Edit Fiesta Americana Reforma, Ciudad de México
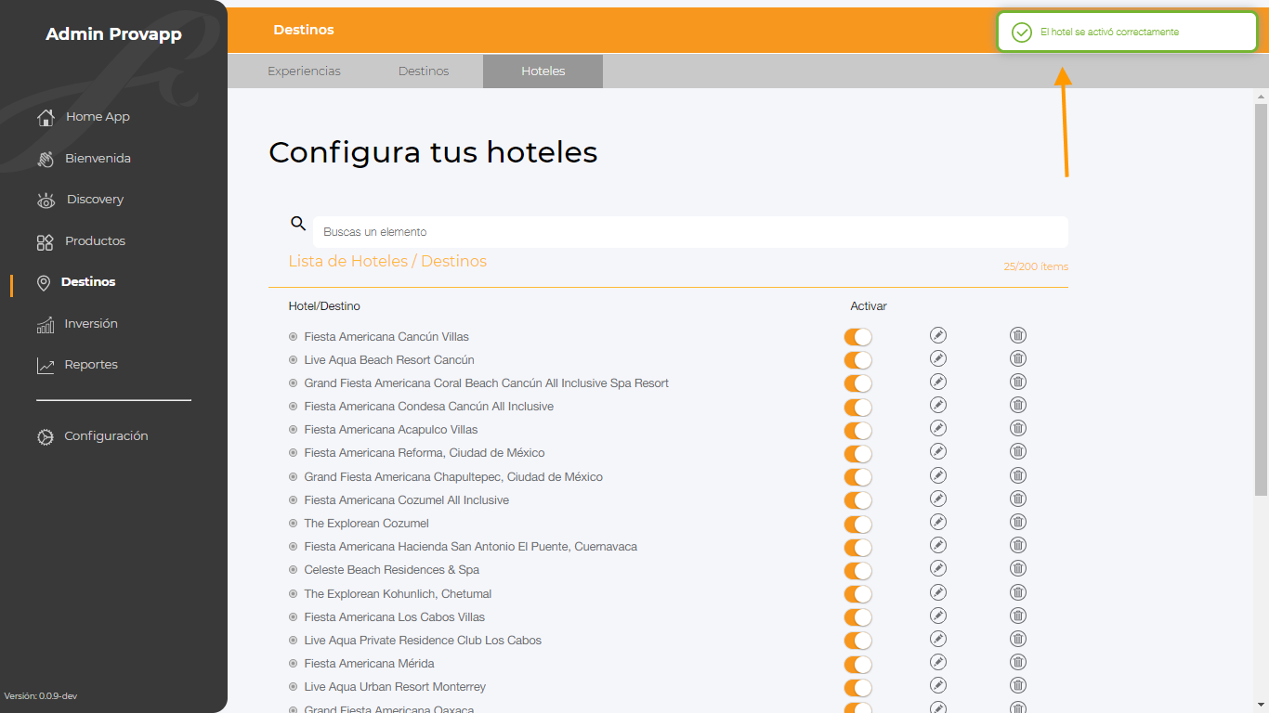1269x713 pixels. coord(938,451)
